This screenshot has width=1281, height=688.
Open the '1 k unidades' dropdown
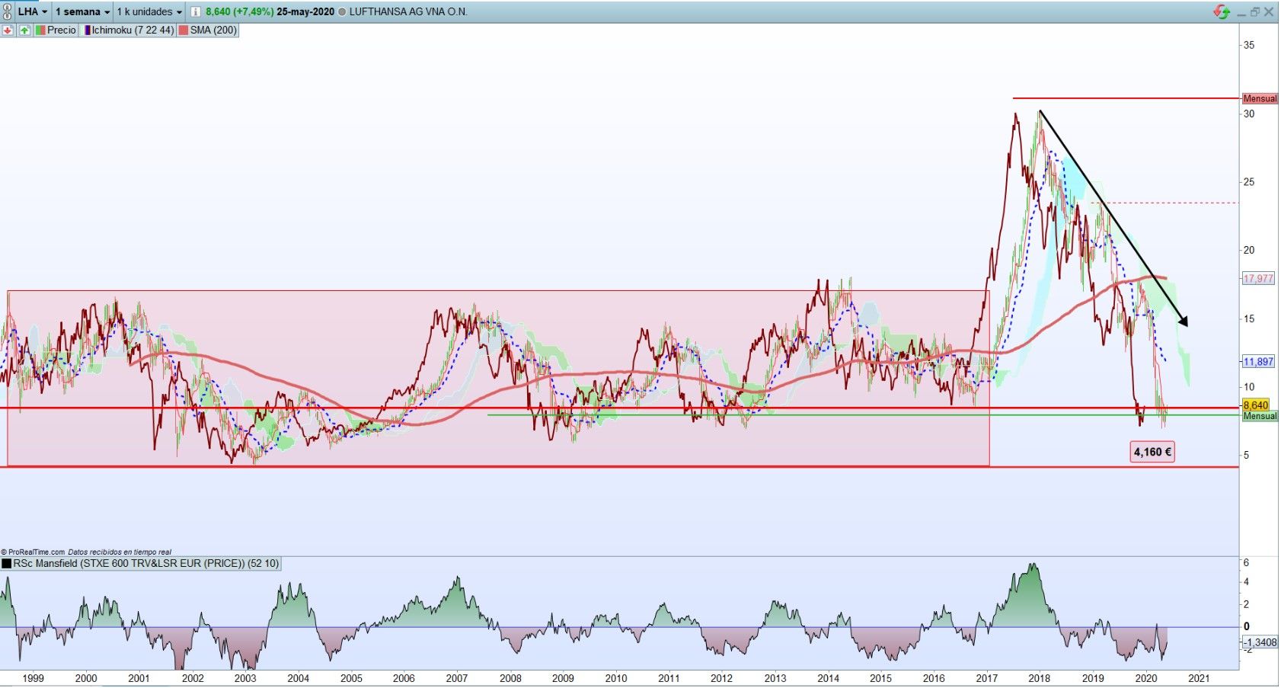tap(149, 12)
